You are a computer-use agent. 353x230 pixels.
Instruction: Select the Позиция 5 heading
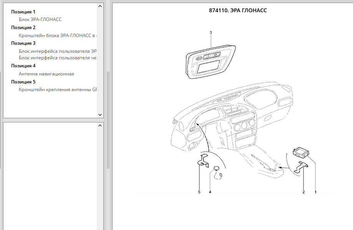(23, 82)
